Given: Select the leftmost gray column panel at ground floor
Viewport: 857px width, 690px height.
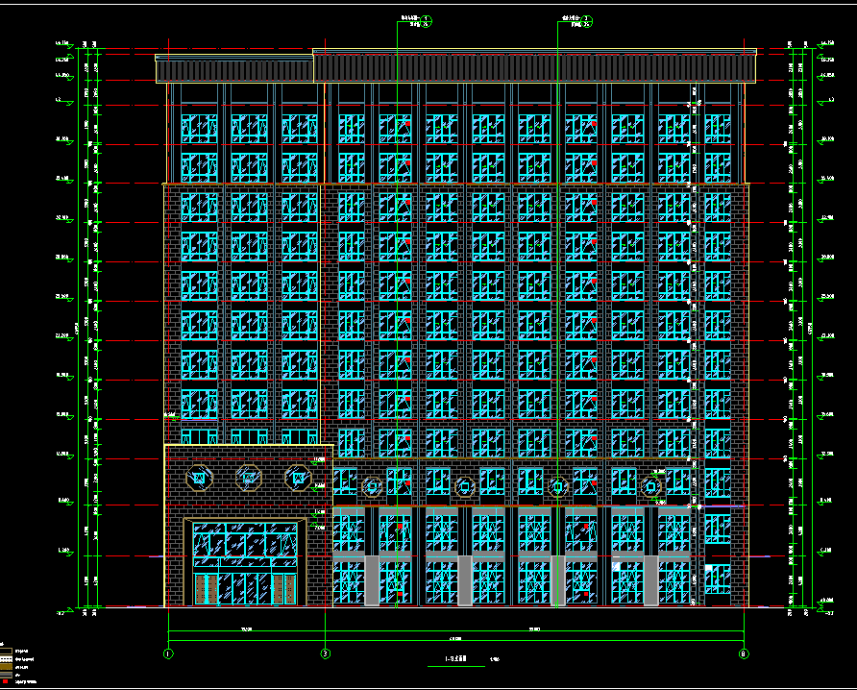Looking at the screenshot, I should (371, 580).
